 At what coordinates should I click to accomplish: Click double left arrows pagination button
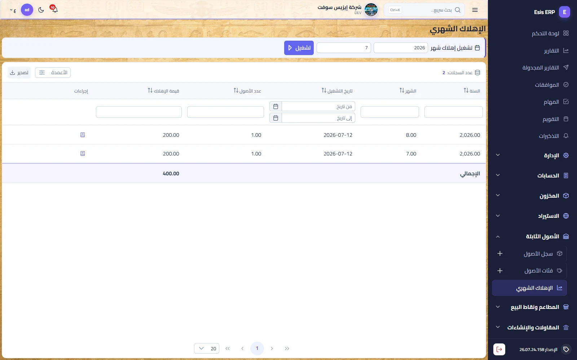228,348
